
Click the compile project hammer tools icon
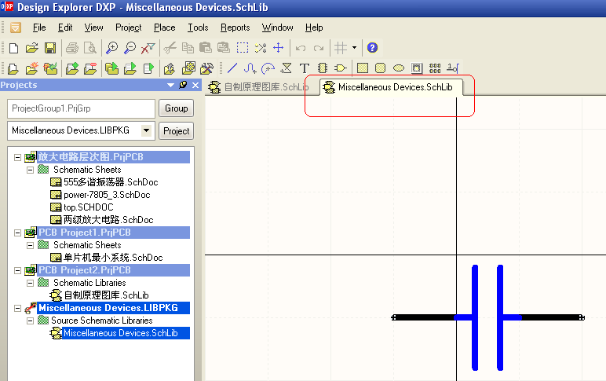pos(206,68)
